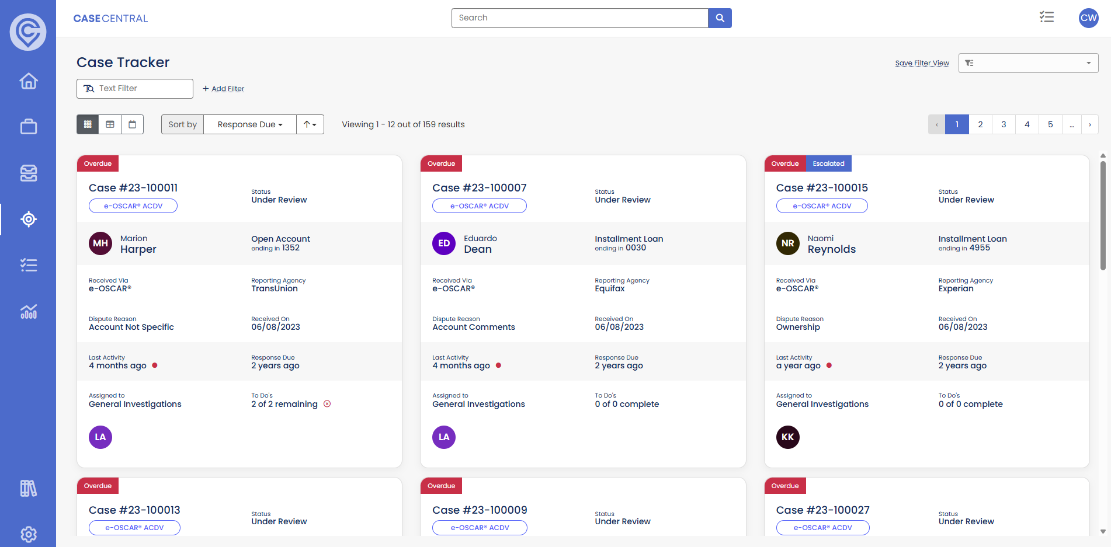The image size is (1111, 547).
Task: Open the inbox tray sidebar icon
Action: (x=28, y=173)
